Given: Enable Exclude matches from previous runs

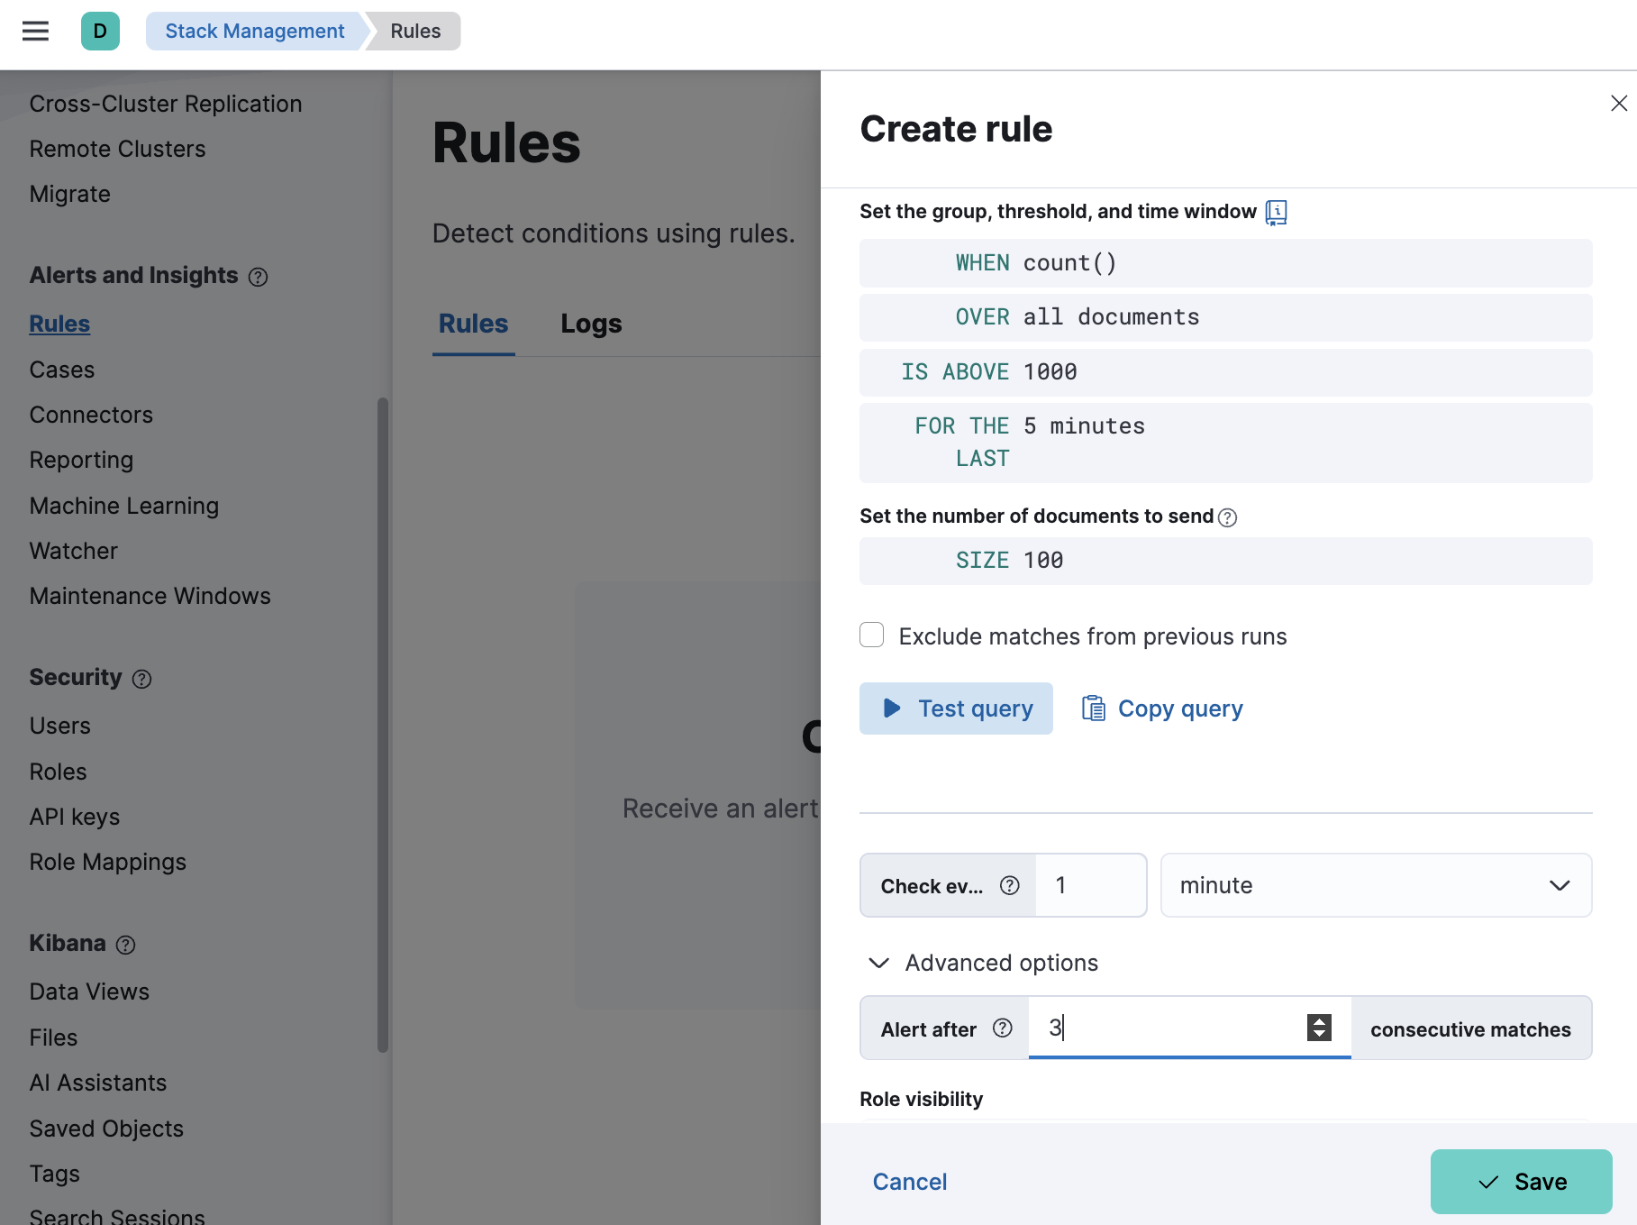Looking at the screenshot, I should [872, 635].
